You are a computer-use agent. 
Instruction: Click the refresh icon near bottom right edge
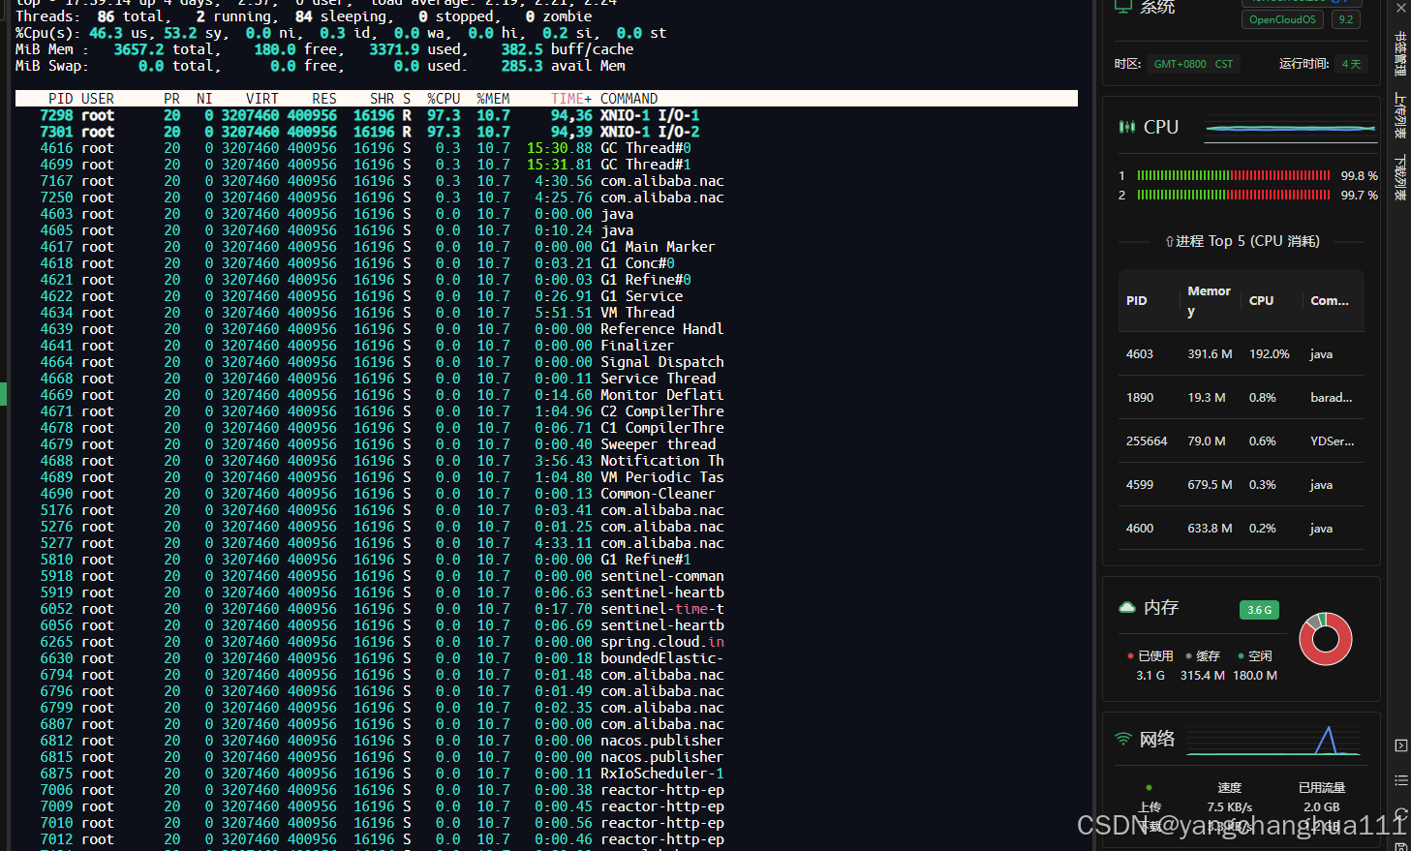1400,816
